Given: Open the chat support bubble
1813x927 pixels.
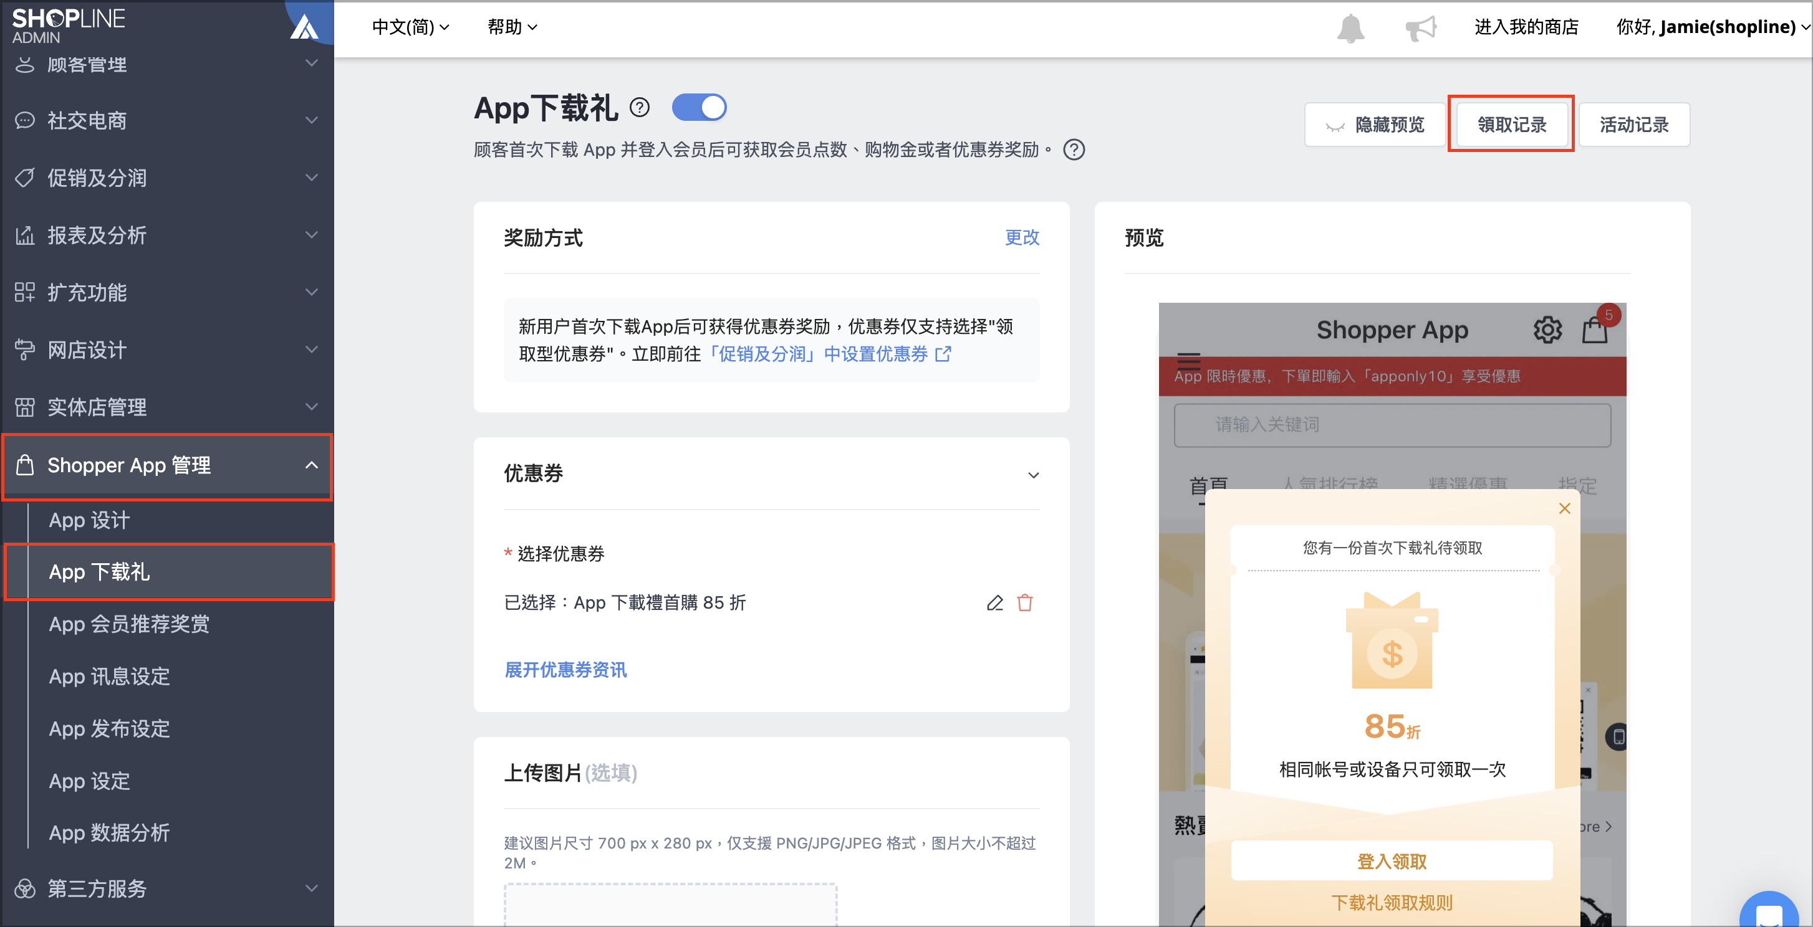Looking at the screenshot, I should coord(1769,911).
